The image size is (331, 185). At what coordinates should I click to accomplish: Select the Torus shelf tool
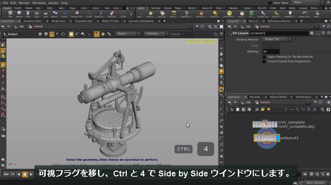[37, 14]
